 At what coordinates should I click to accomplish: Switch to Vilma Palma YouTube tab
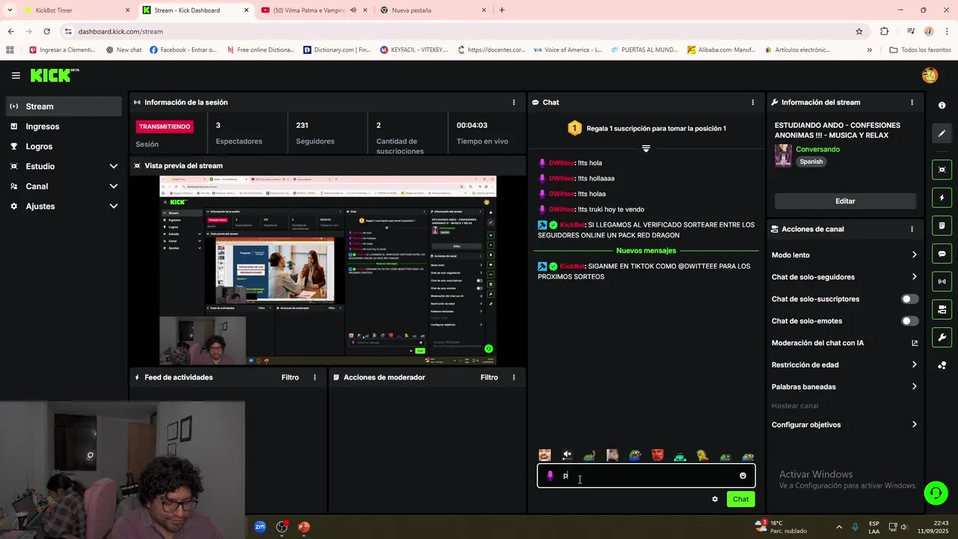point(314,10)
